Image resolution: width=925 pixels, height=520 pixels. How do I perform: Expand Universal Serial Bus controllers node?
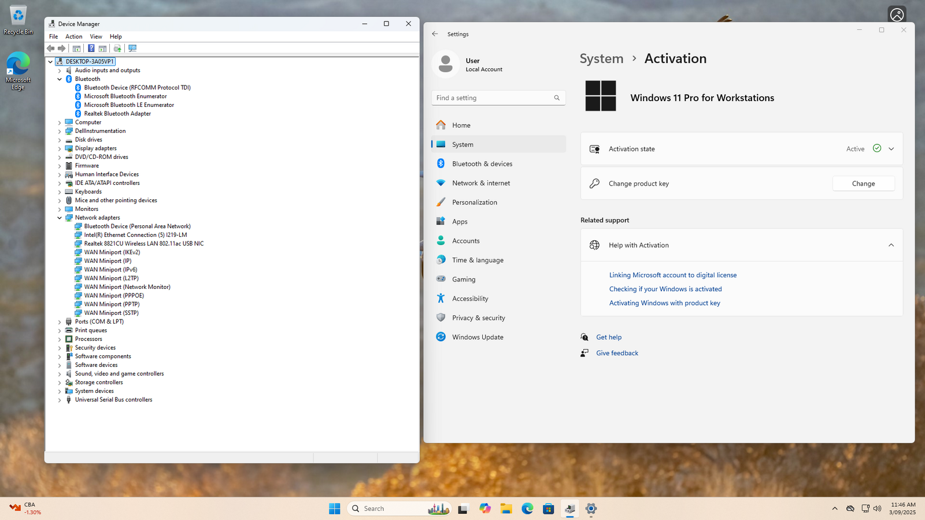click(60, 400)
